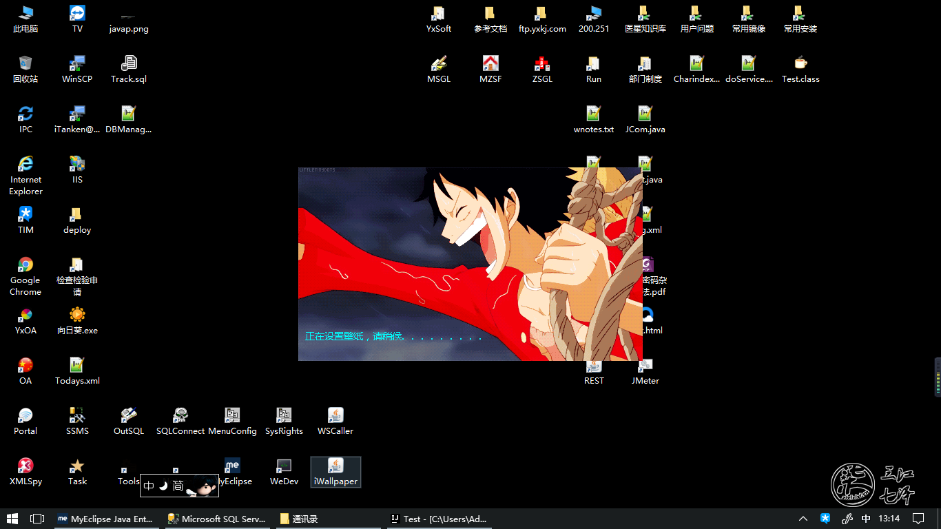Screen dimensions: 941x529
Task: Open the IPC shortcut icon
Action: tap(25, 120)
